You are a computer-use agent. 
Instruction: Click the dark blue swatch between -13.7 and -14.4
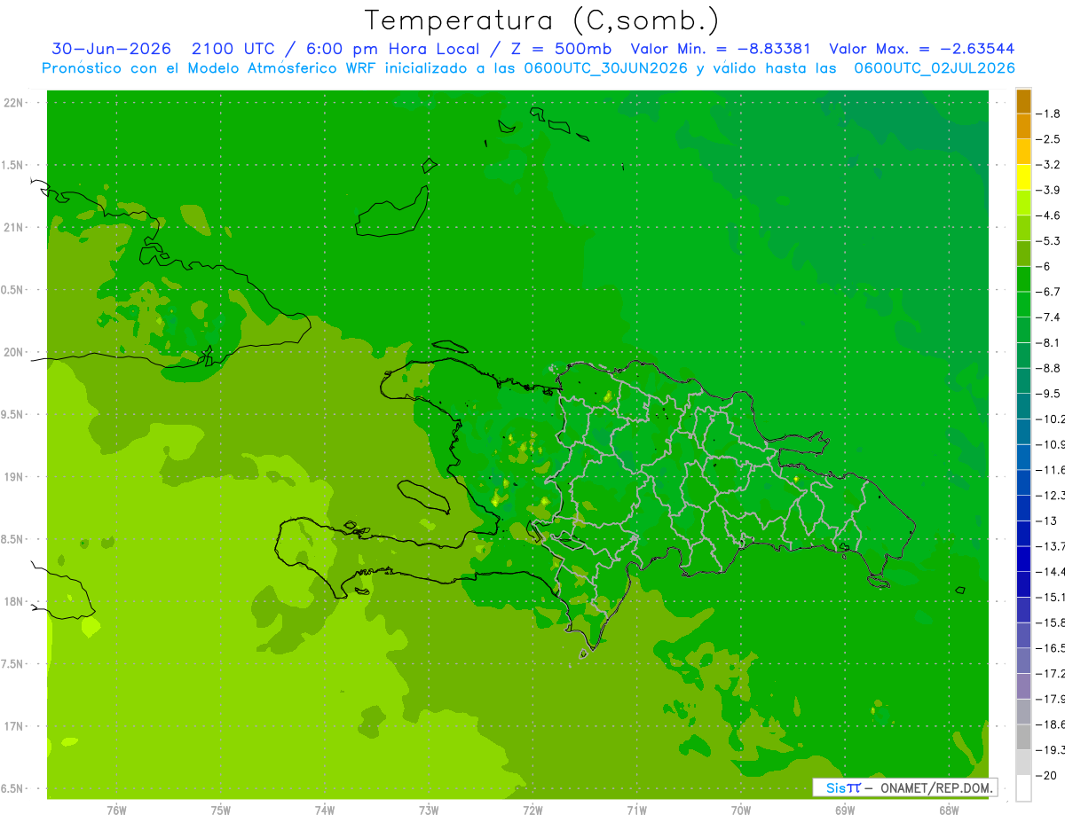click(1023, 559)
